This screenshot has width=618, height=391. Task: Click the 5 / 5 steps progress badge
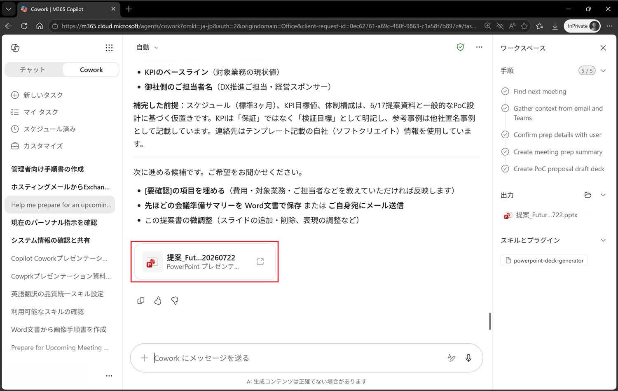point(587,71)
